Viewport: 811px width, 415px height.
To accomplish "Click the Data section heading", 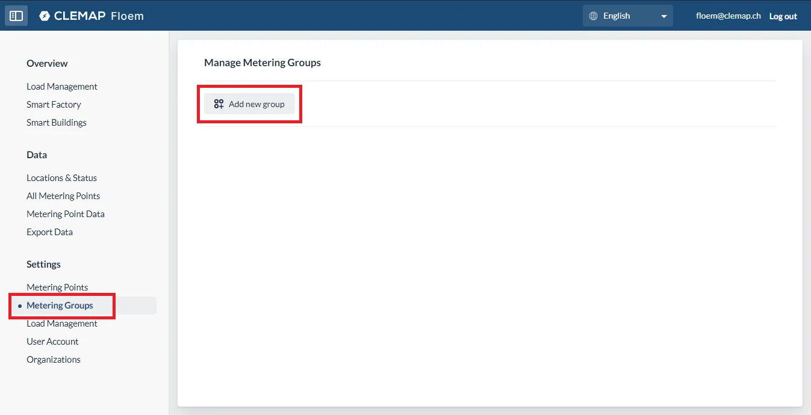I will click(37, 155).
